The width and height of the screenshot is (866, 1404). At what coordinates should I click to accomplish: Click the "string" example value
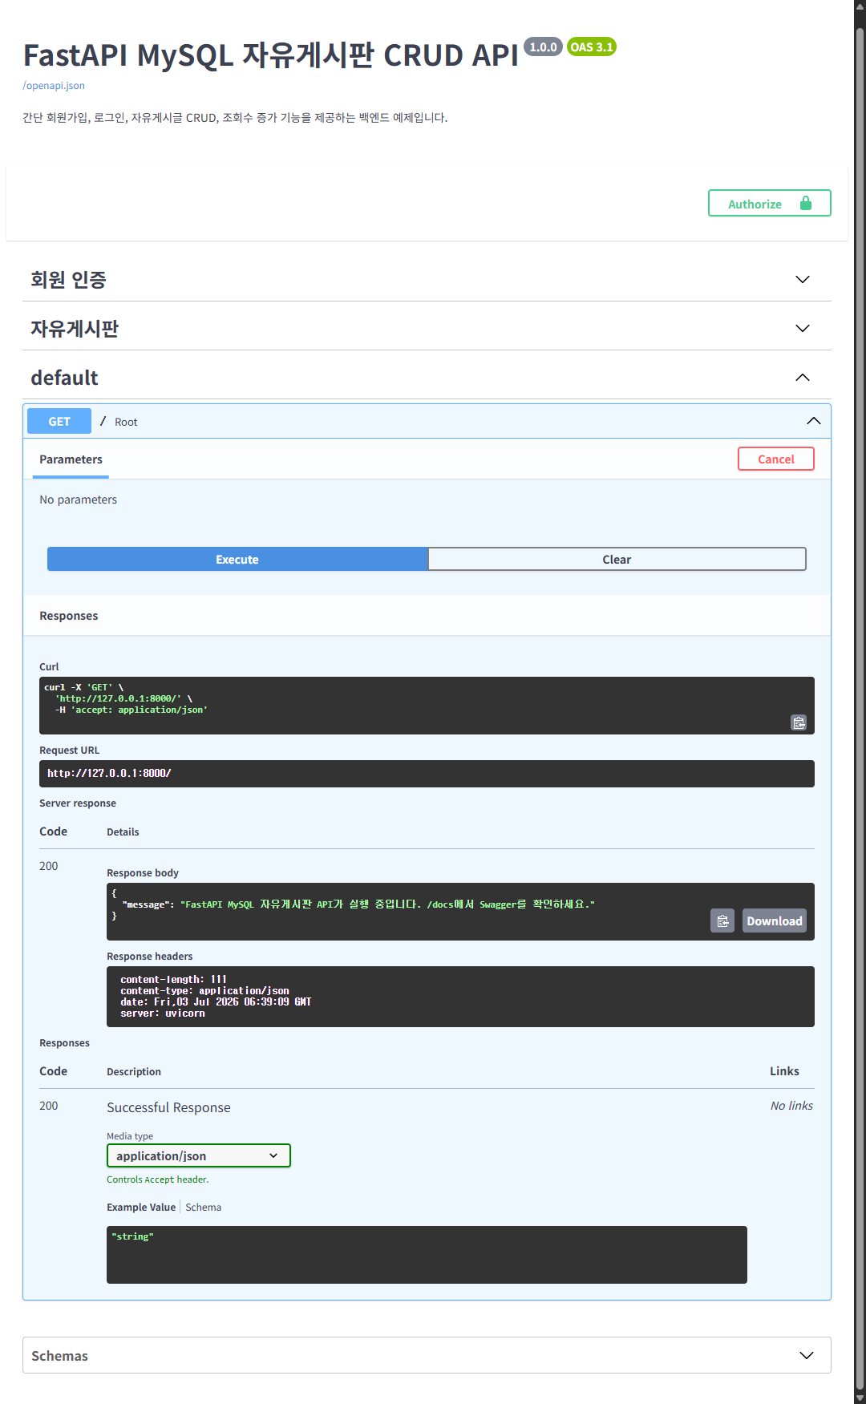(132, 1236)
